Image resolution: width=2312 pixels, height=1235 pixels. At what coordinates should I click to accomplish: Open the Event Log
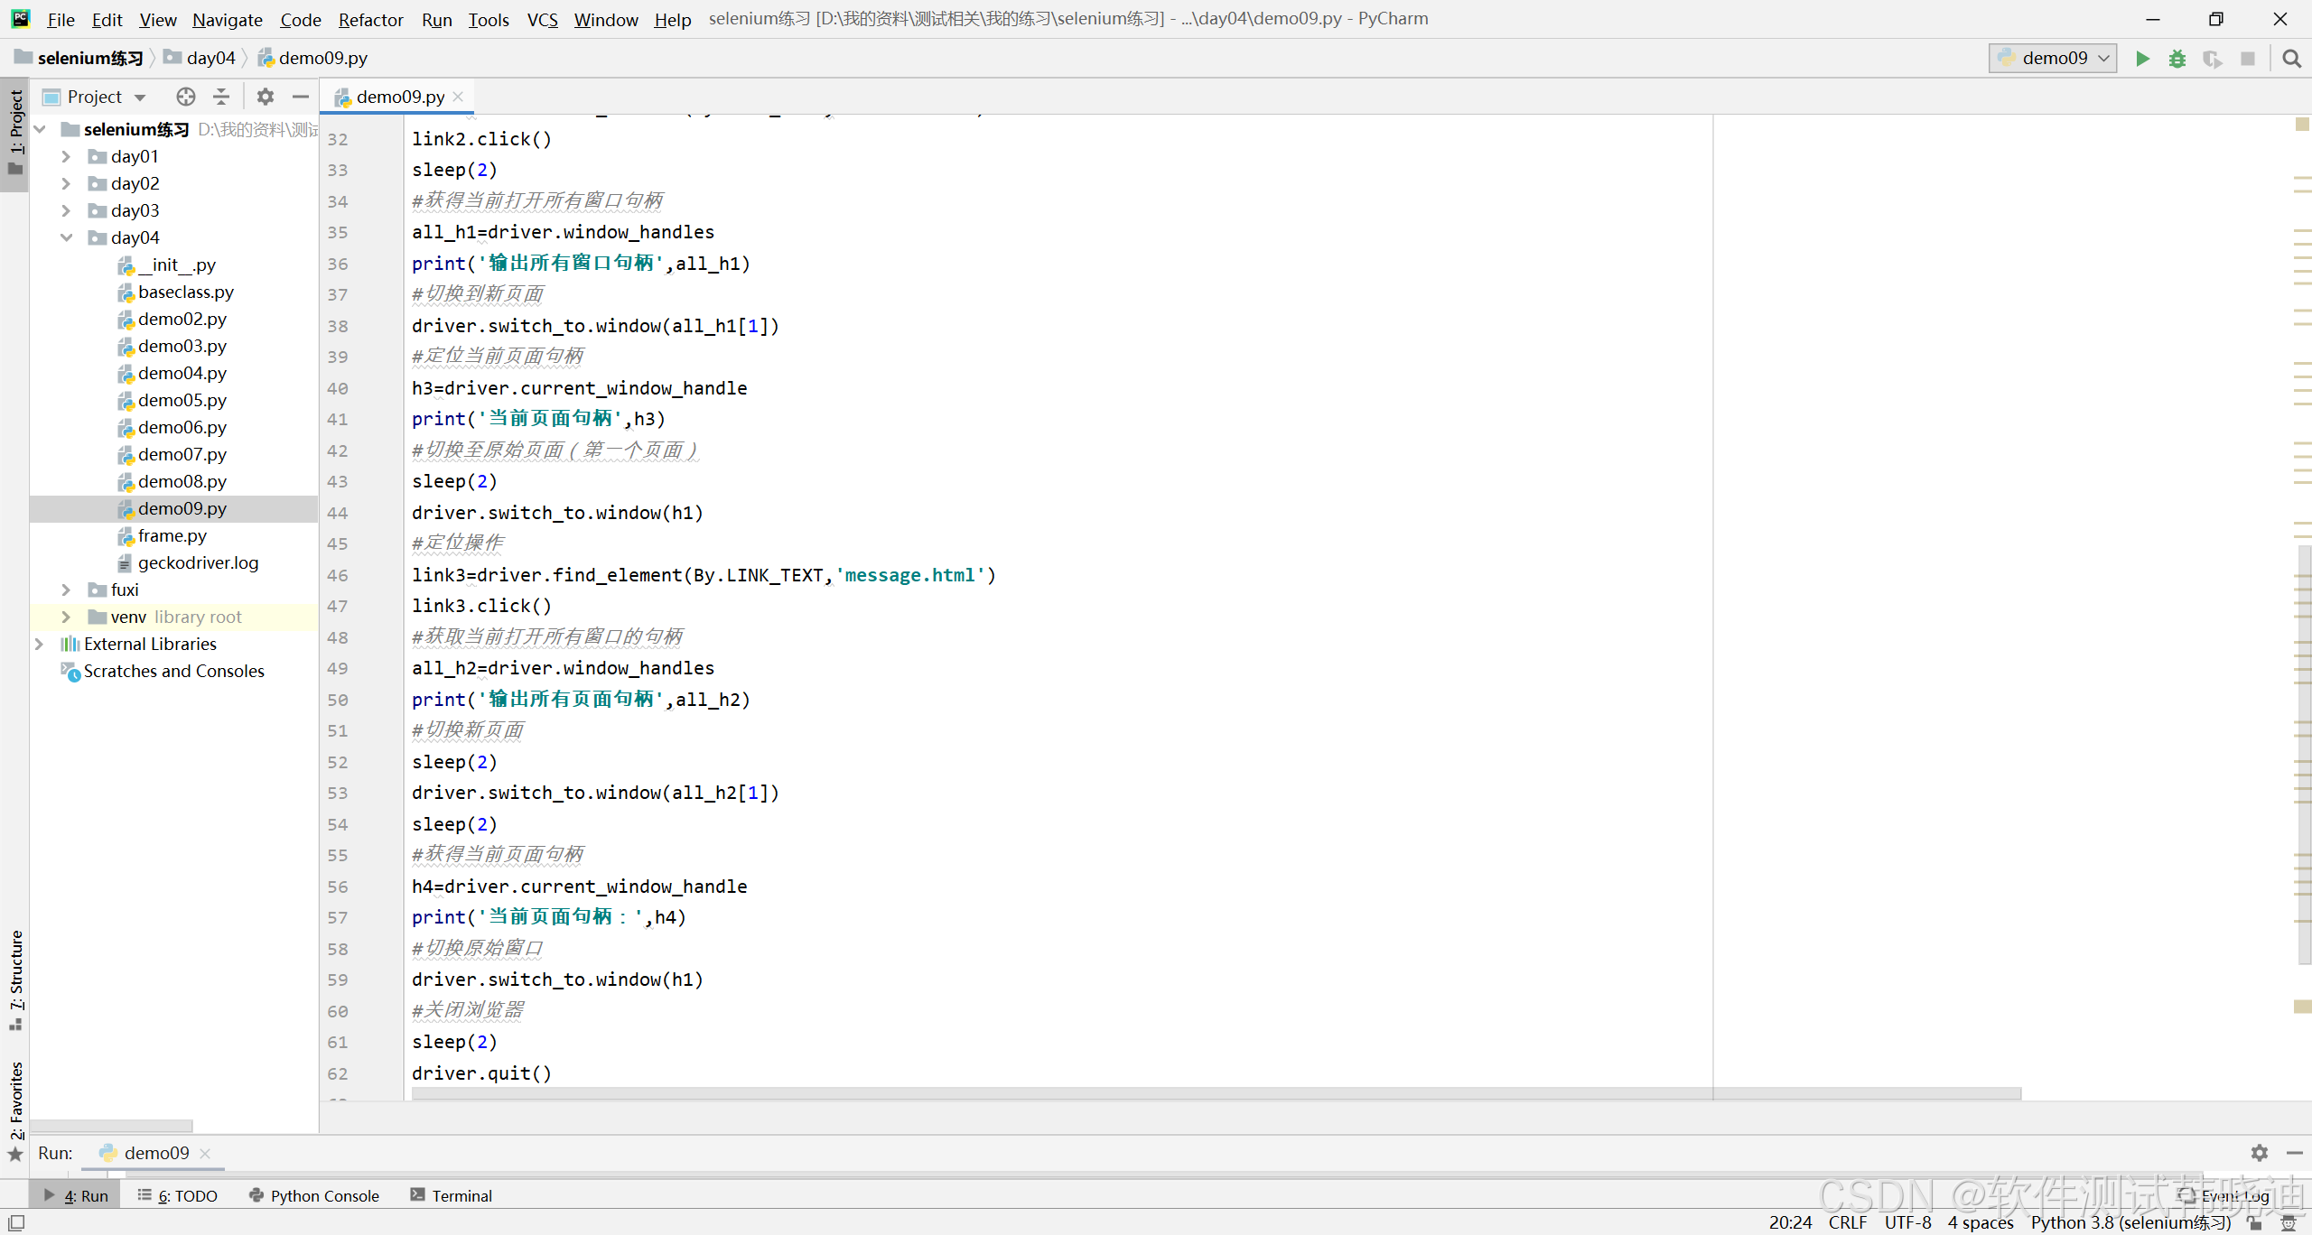(x=2223, y=1195)
